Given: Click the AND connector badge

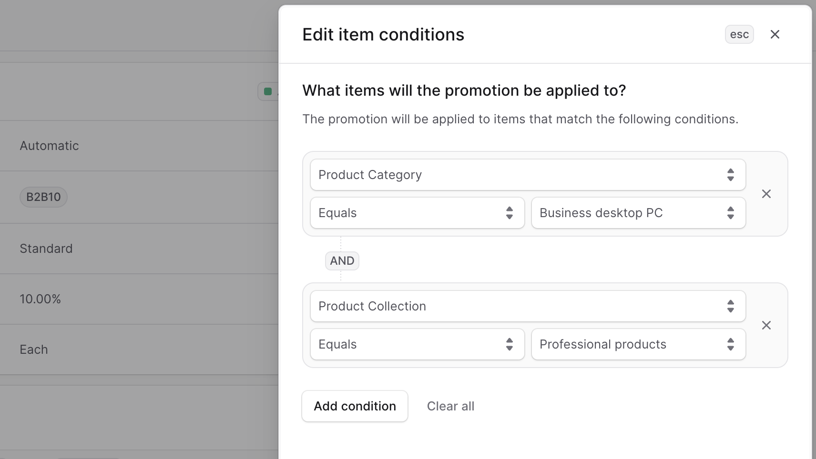Looking at the screenshot, I should [342, 261].
